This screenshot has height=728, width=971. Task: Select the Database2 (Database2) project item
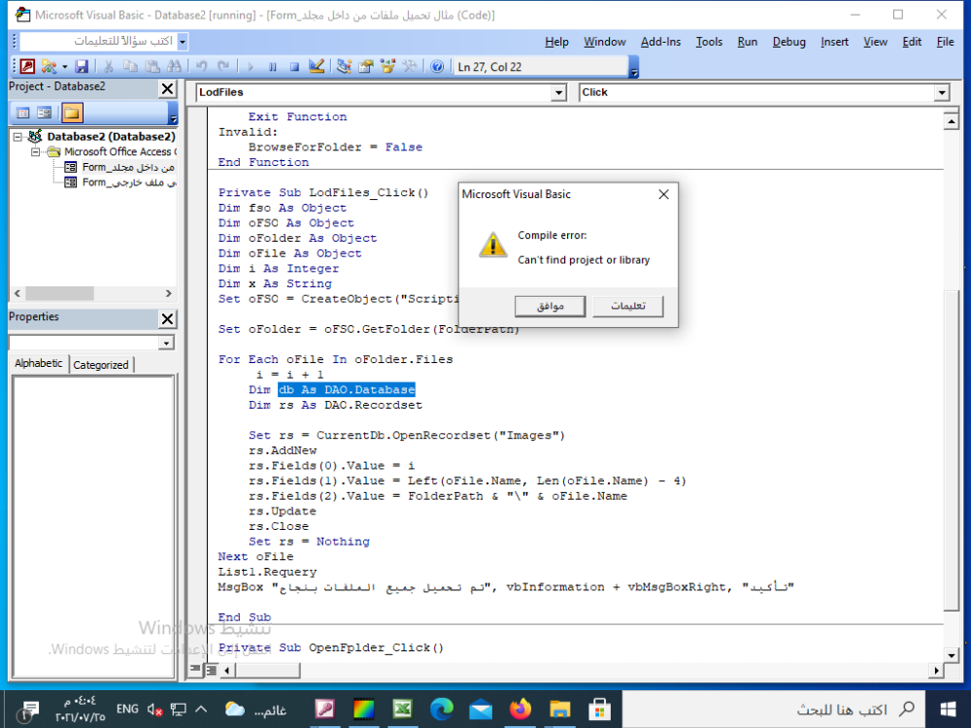[111, 136]
